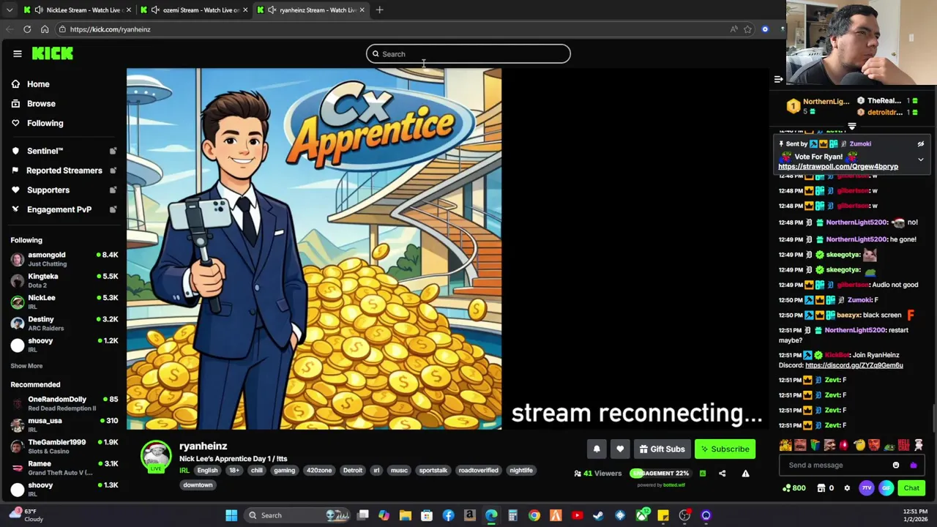Click purple icon in chat input
This screenshot has width=937, height=527.
click(x=913, y=466)
